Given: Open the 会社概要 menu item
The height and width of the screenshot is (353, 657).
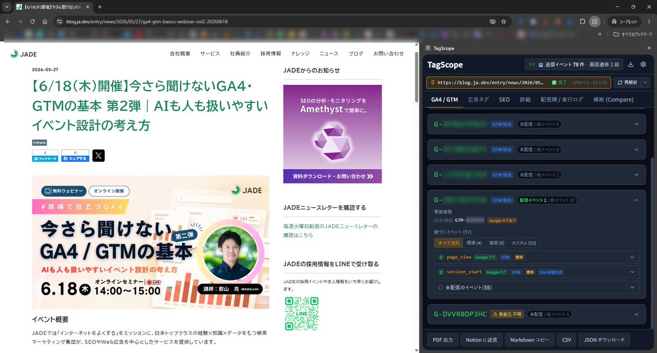Looking at the screenshot, I should click(180, 54).
